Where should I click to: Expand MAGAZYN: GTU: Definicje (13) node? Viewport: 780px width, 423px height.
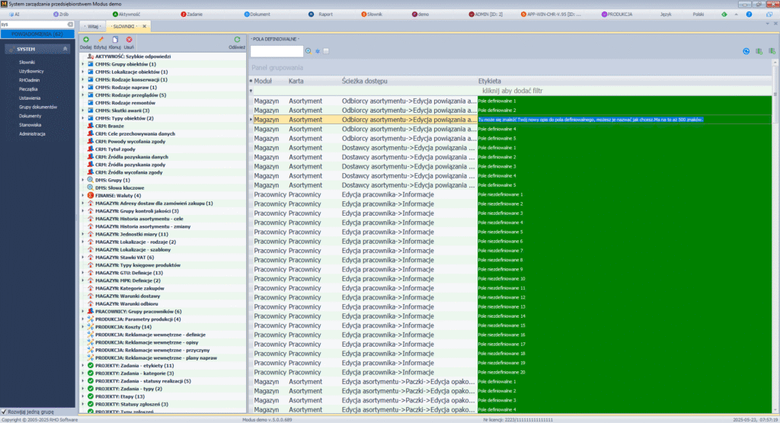83,273
